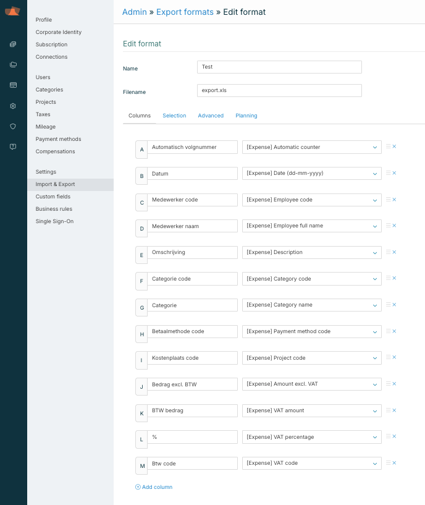Viewport: 425px width, 505px height.
Task: Click the help question bubble icon
Action: [x=13, y=146]
